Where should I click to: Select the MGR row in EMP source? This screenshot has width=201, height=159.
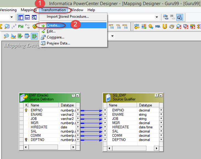[50, 123]
